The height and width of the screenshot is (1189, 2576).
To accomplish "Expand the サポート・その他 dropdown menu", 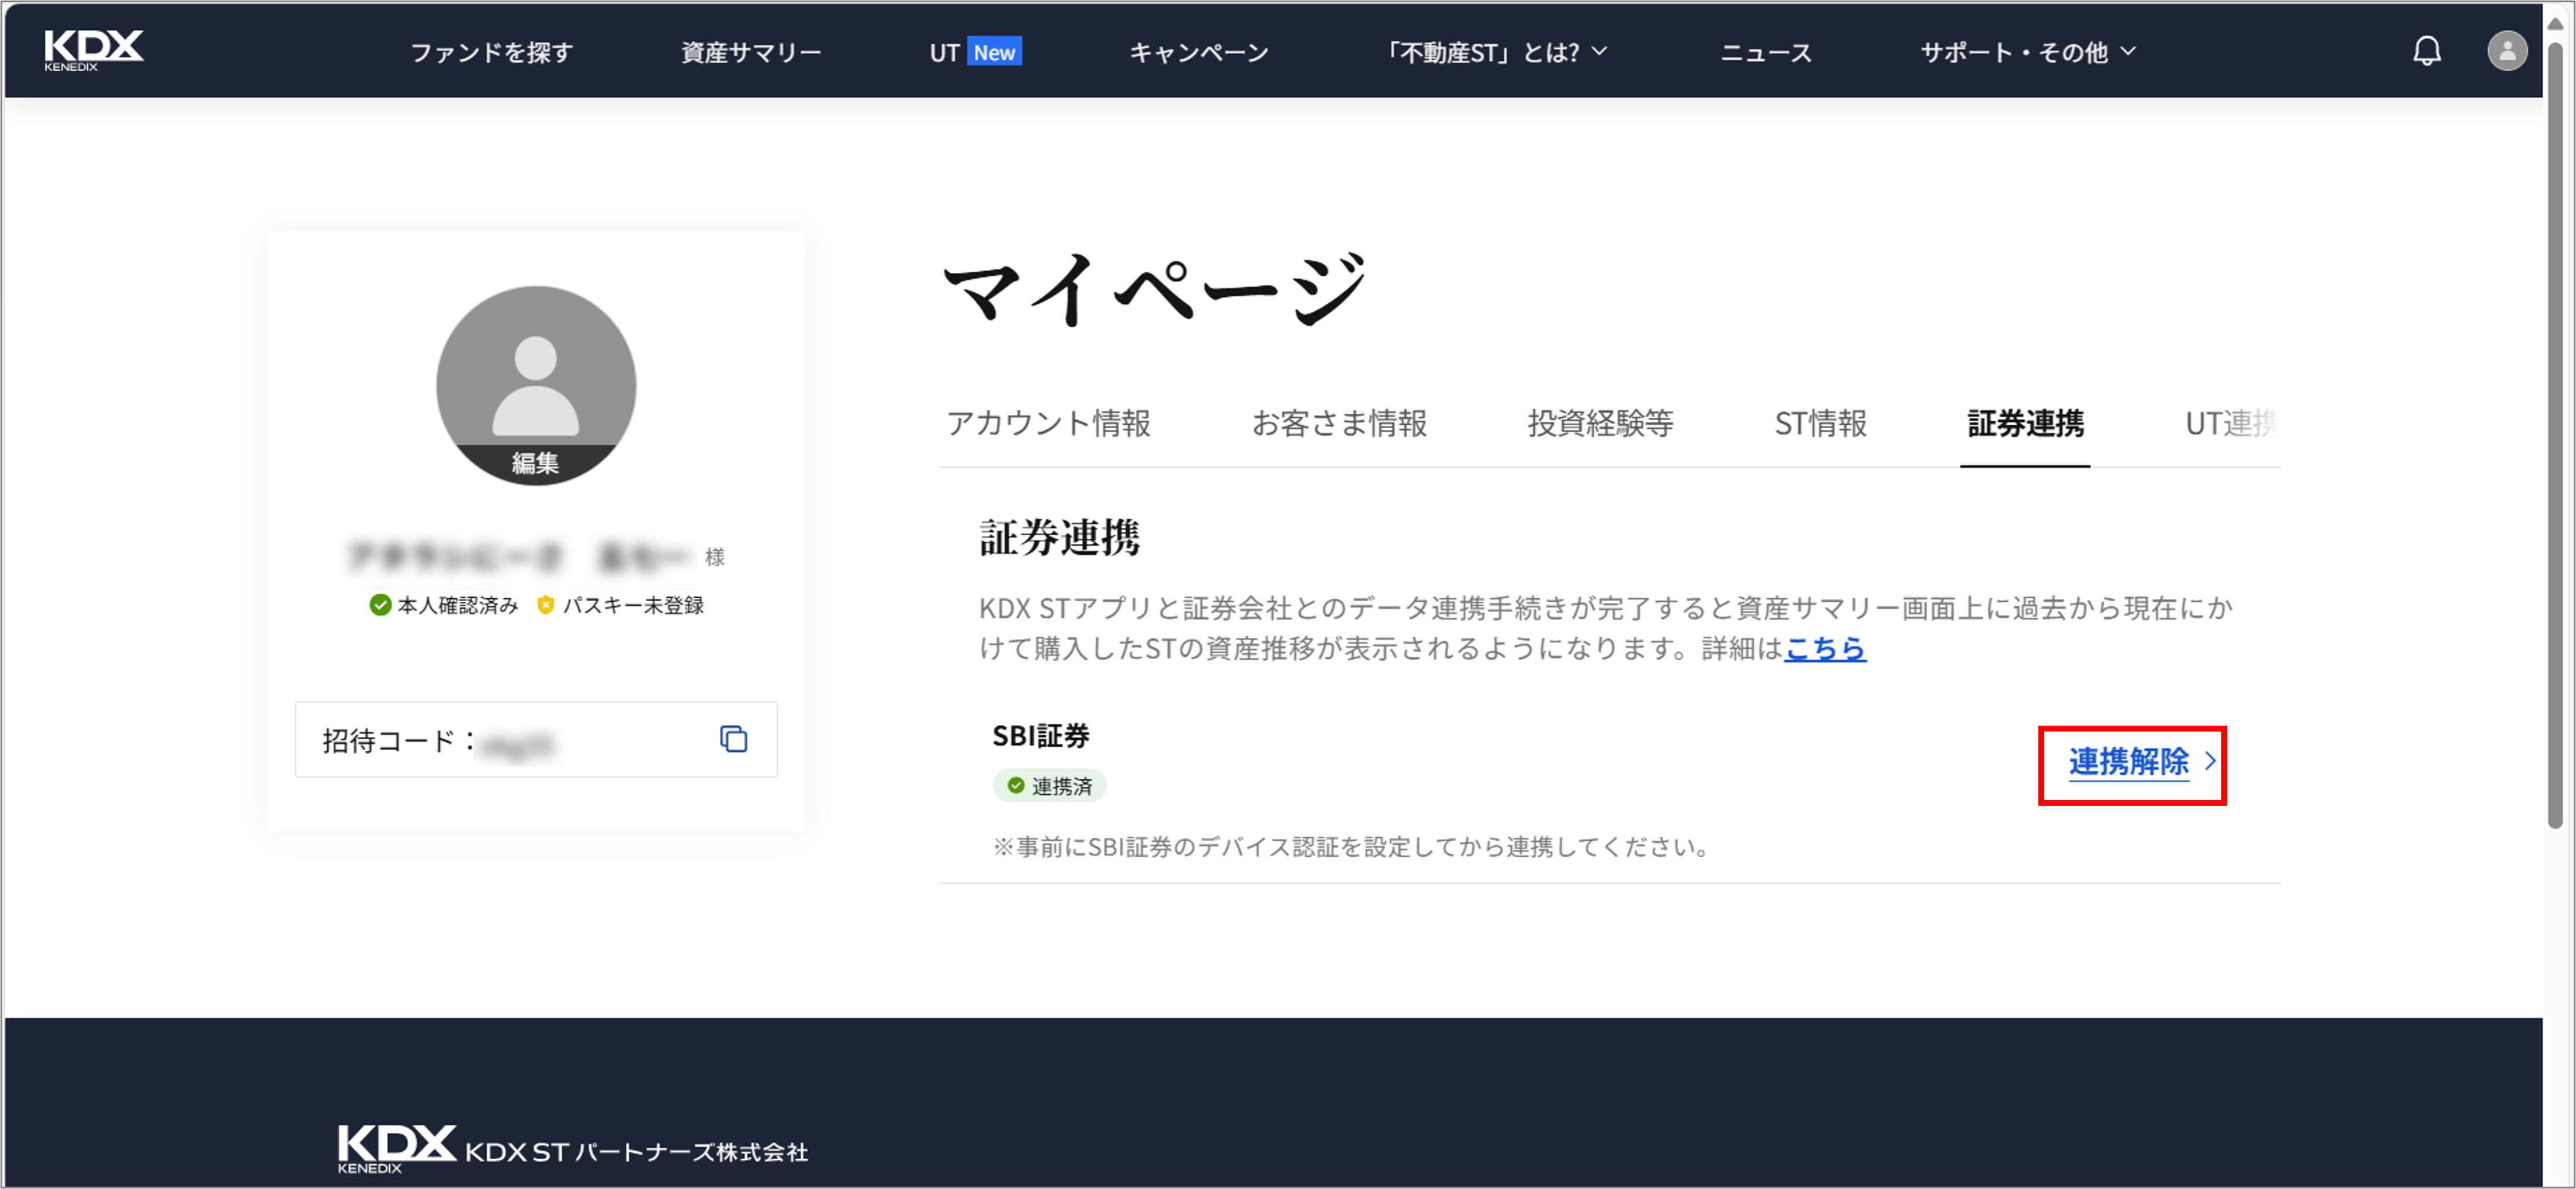I will tap(2027, 52).
